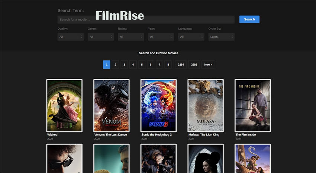Open the Wicked movie poster

[x=64, y=105]
